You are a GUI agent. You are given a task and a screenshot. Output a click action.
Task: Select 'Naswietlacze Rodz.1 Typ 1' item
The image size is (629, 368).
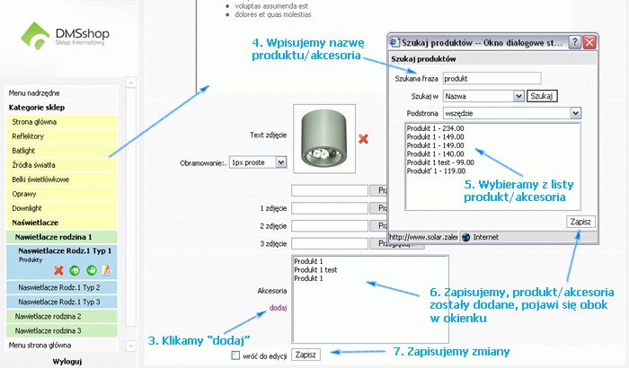tap(65, 251)
